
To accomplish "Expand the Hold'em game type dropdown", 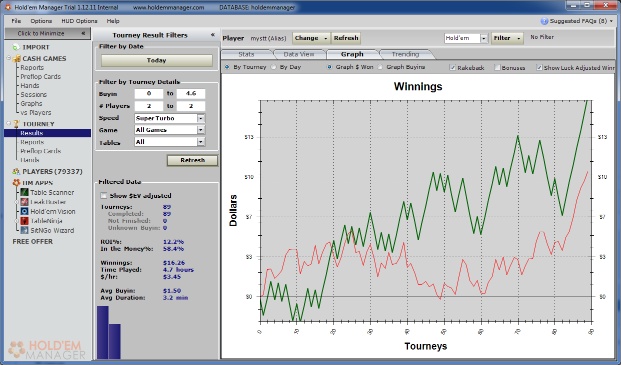I will 483,38.
